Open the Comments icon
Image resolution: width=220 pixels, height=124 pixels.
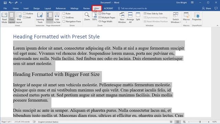click(x=216, y=8)
